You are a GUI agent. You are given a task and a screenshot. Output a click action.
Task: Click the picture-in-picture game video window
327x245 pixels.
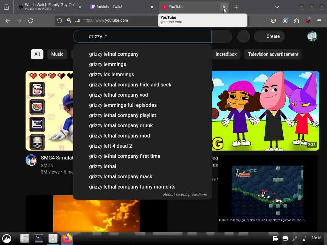[x=268, y=193]
